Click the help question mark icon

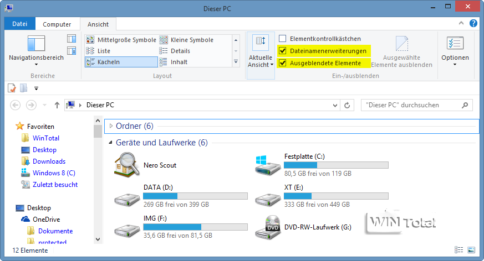(x=473, y=24)
